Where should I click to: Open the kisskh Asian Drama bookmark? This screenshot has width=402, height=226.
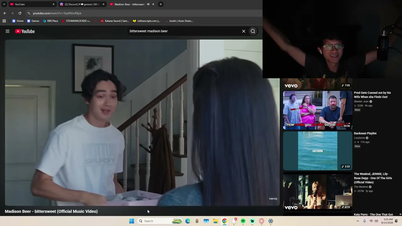[x=179, y=21]
